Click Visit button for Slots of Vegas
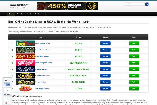The image size is (157, 105). click(x=134, y=63)
